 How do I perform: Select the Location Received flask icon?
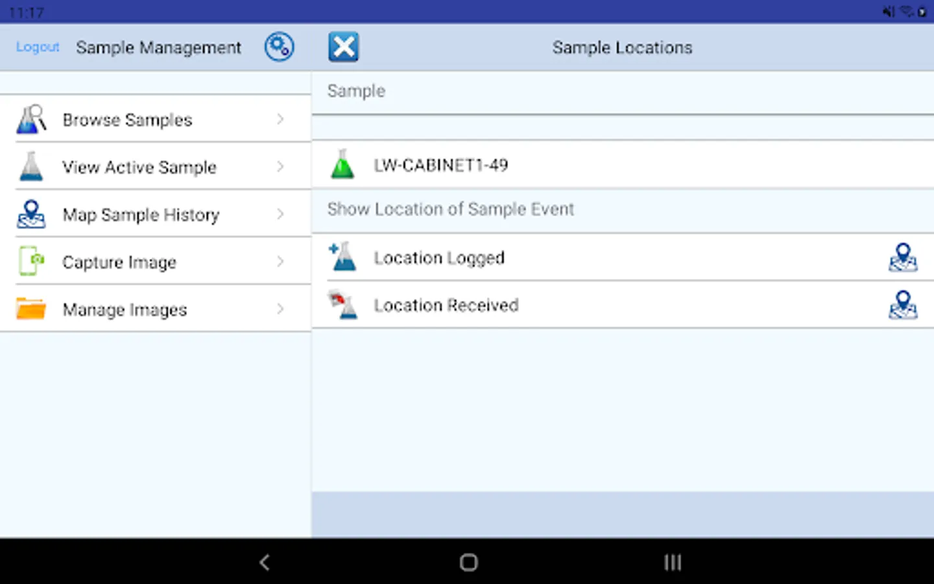(344, 305)
